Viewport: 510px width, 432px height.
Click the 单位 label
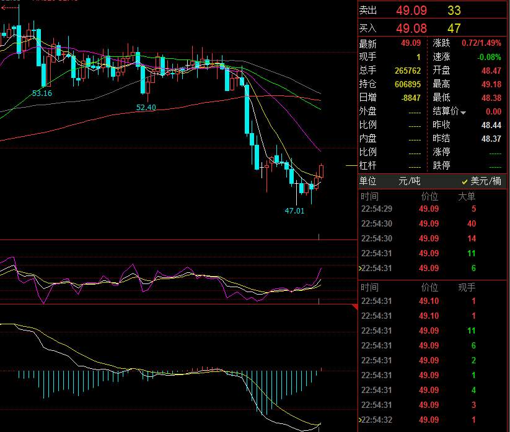tap(368, 181)
